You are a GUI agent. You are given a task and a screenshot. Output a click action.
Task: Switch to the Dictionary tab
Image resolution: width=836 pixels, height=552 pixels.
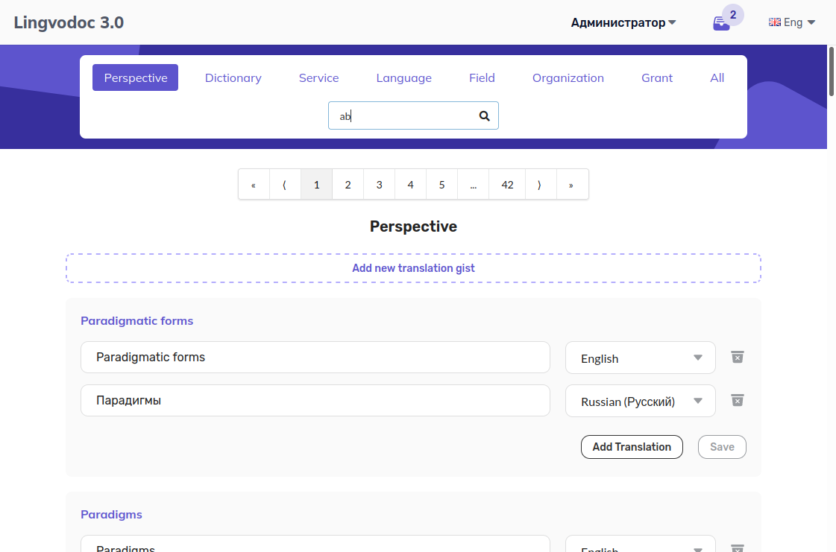pos(233,77)
